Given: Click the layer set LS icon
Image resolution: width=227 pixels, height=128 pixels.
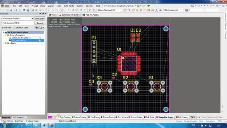Looking at the screenshot, I should pyautogui.click(x=54, y=117).
